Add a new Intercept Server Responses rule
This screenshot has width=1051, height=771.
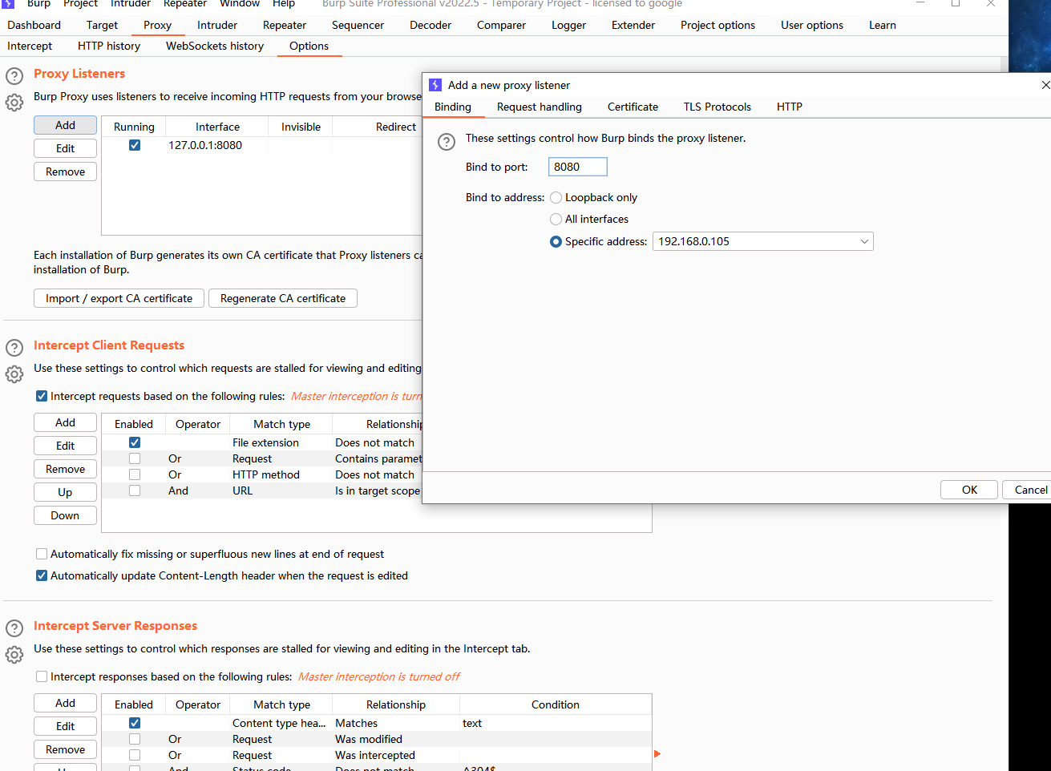66,703
